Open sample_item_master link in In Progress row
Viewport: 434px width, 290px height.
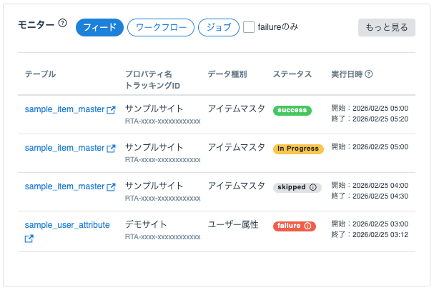pyautogui.click(x=64, y=148)
